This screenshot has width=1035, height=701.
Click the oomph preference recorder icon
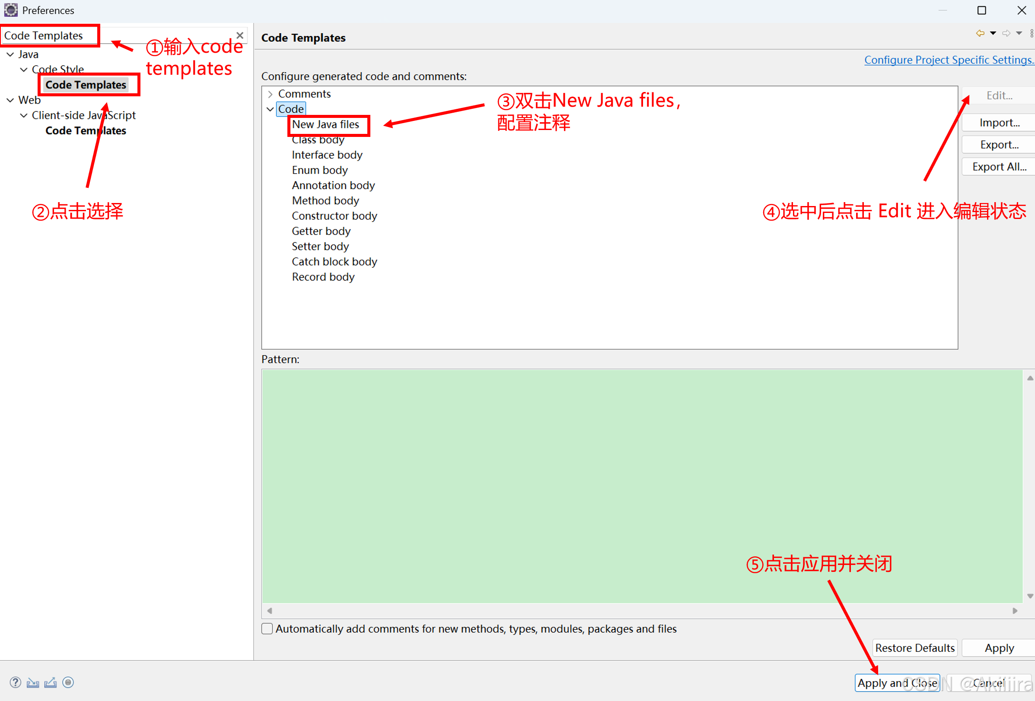[x=68, y=682]
